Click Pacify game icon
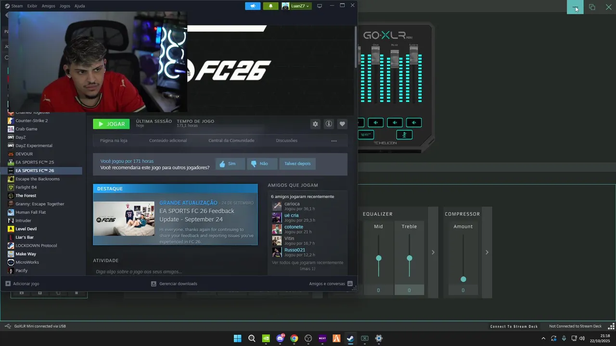Image resolution: width=616 pixels, height=346 pixels. point(11,271)
